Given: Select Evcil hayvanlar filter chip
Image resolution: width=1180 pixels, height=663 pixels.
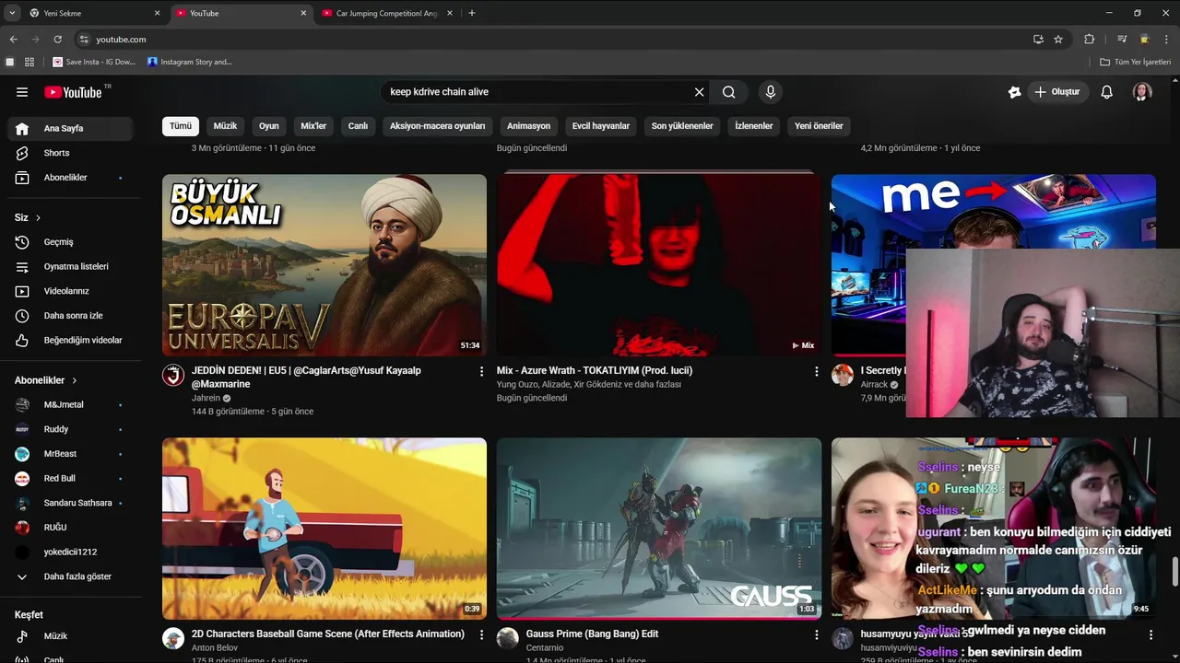Looking at the screenshot, I should tap(601, 126).
